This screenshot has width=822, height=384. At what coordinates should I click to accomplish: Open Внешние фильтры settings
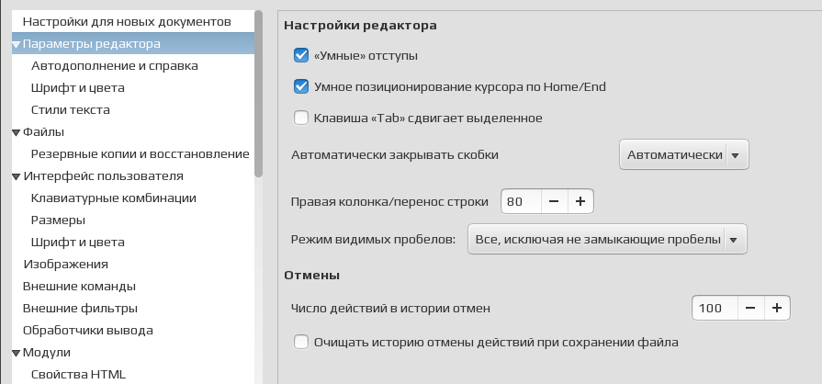coord(80,308)
